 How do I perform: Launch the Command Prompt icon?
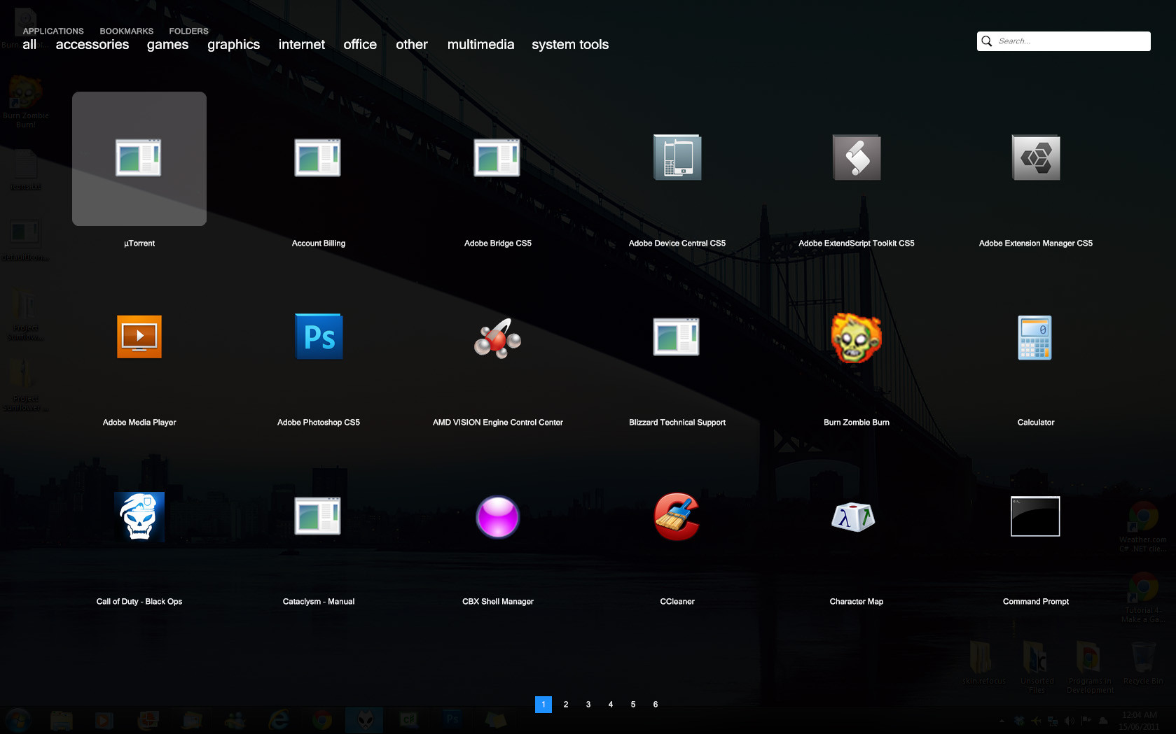(1035, 516)
